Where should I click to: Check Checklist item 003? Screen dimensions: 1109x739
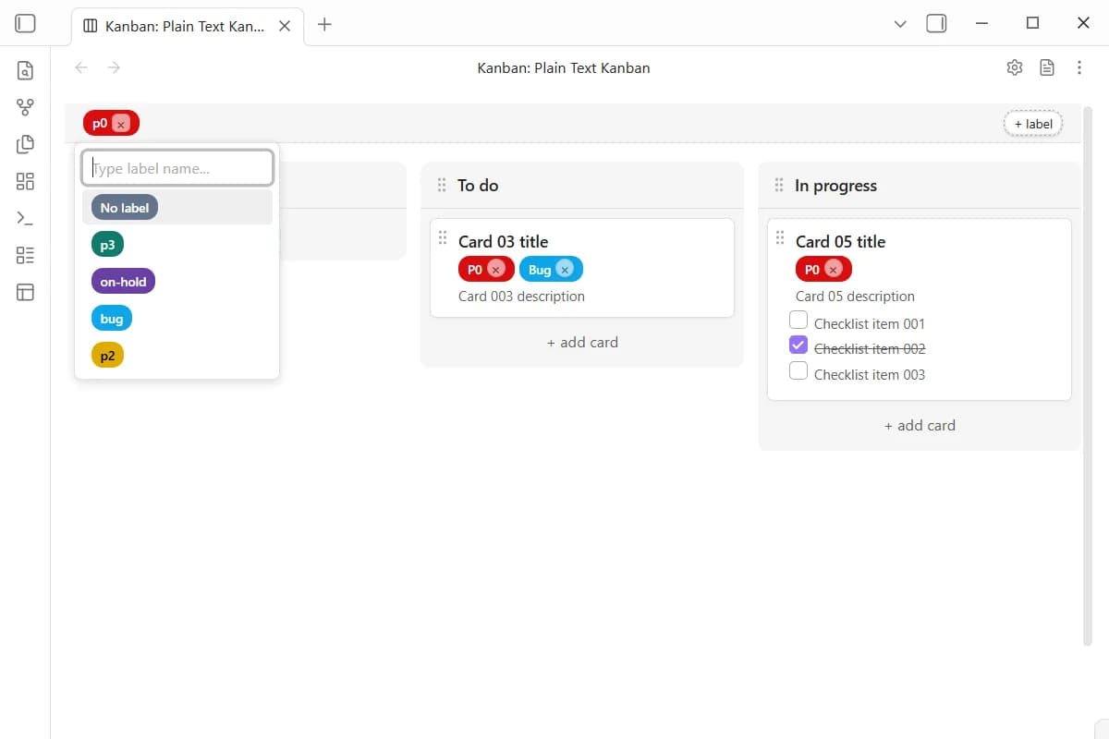click(798, 371)
